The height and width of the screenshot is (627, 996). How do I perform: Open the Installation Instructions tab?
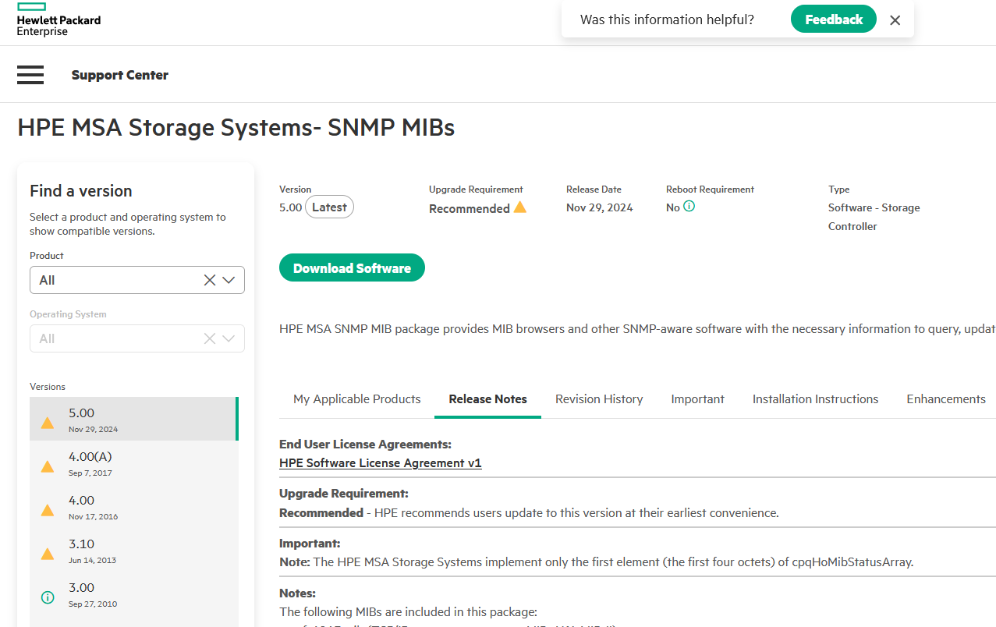[815, 399]
